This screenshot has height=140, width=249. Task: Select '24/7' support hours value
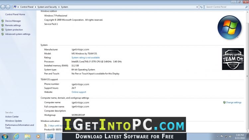point(74,88)
